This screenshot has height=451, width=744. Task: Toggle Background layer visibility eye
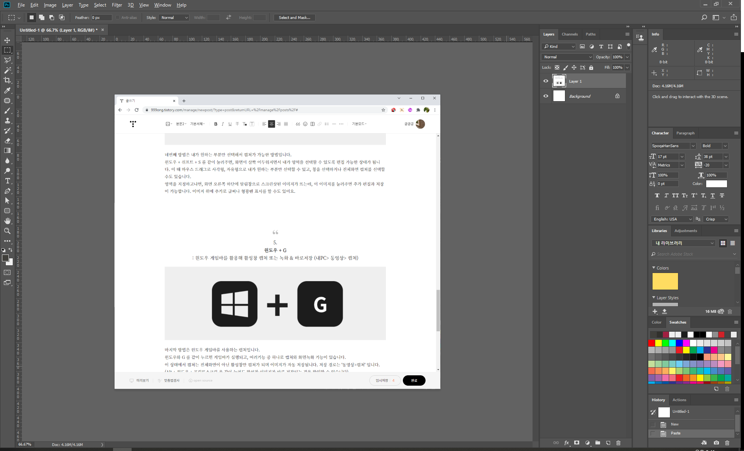546,96
